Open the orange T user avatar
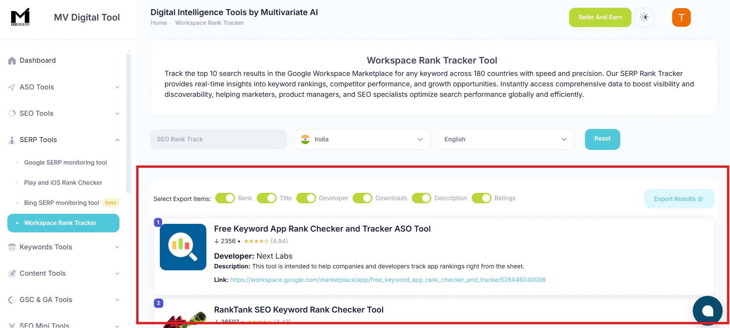 click(x=682, y=17)
